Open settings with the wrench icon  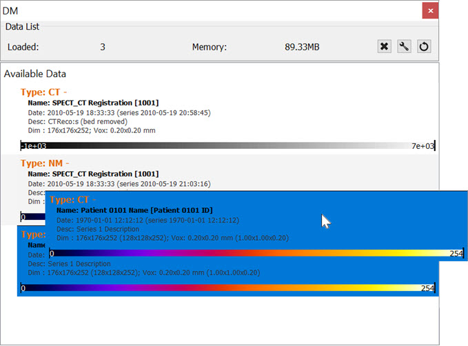coord(405,47)
